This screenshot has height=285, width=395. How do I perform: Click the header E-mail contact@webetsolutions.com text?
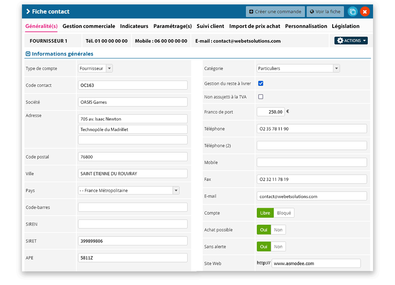click(x=238, y=41)
